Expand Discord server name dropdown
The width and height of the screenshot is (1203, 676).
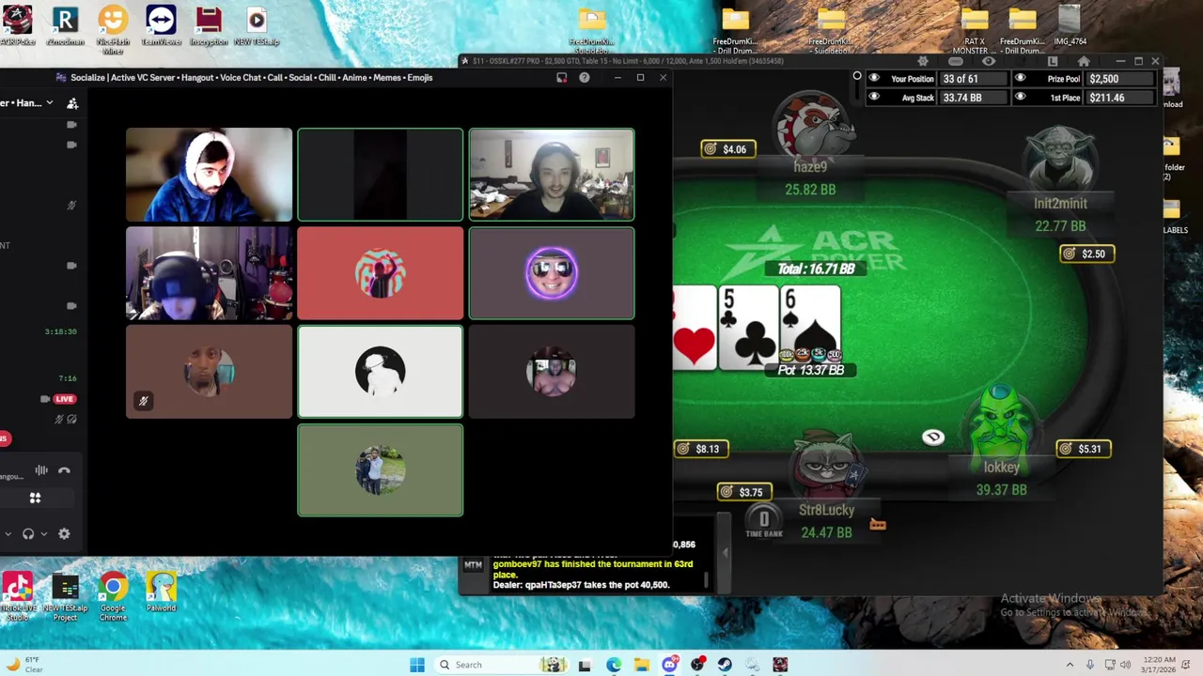49,103
